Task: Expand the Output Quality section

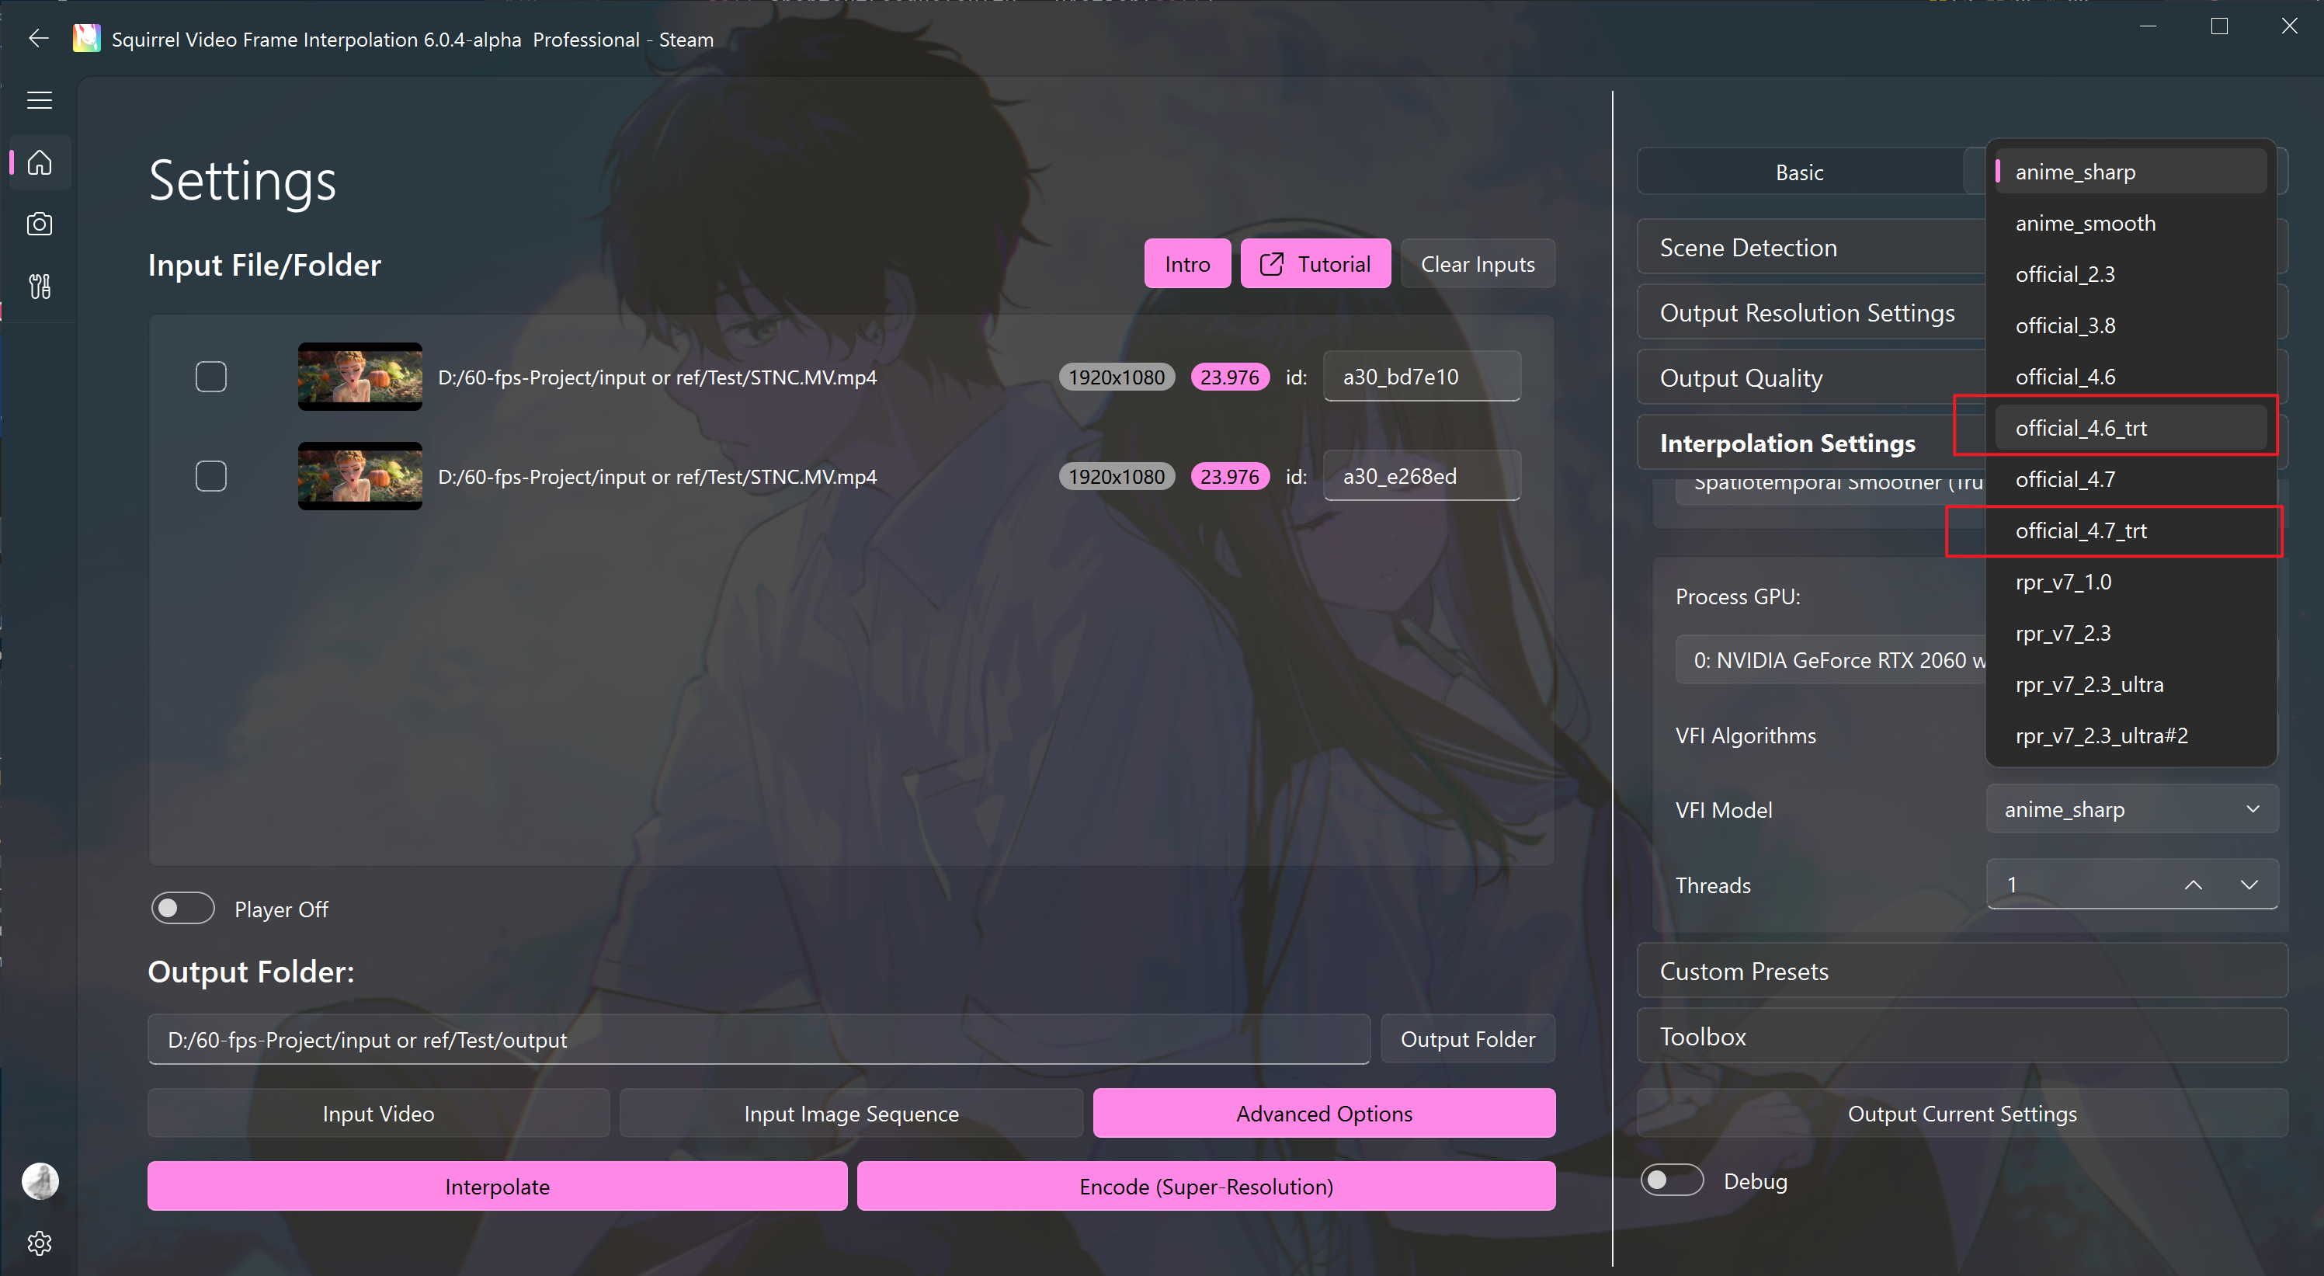Action: 1812,377
